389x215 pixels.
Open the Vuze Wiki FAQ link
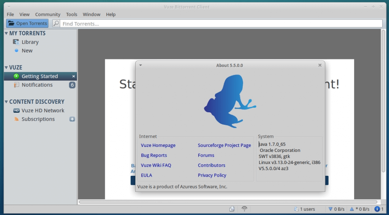pyautogui.click(x=156, y=165)
